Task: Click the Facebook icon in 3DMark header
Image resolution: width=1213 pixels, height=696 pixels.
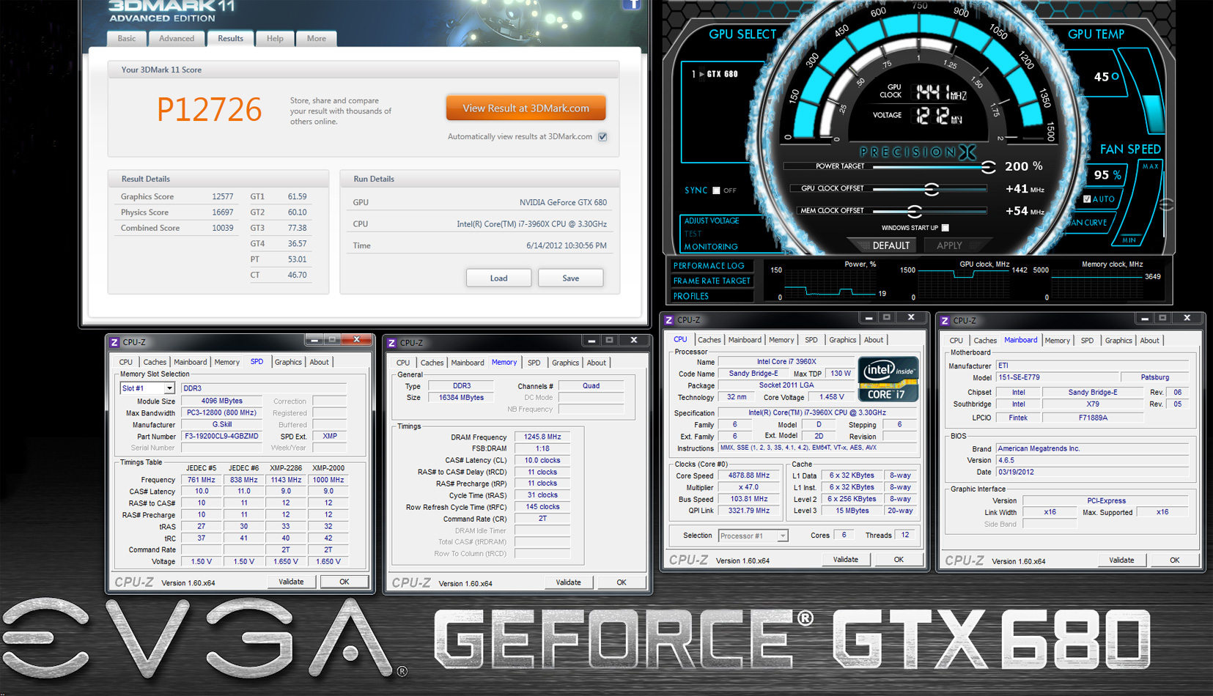Action: tap(633, 4)
